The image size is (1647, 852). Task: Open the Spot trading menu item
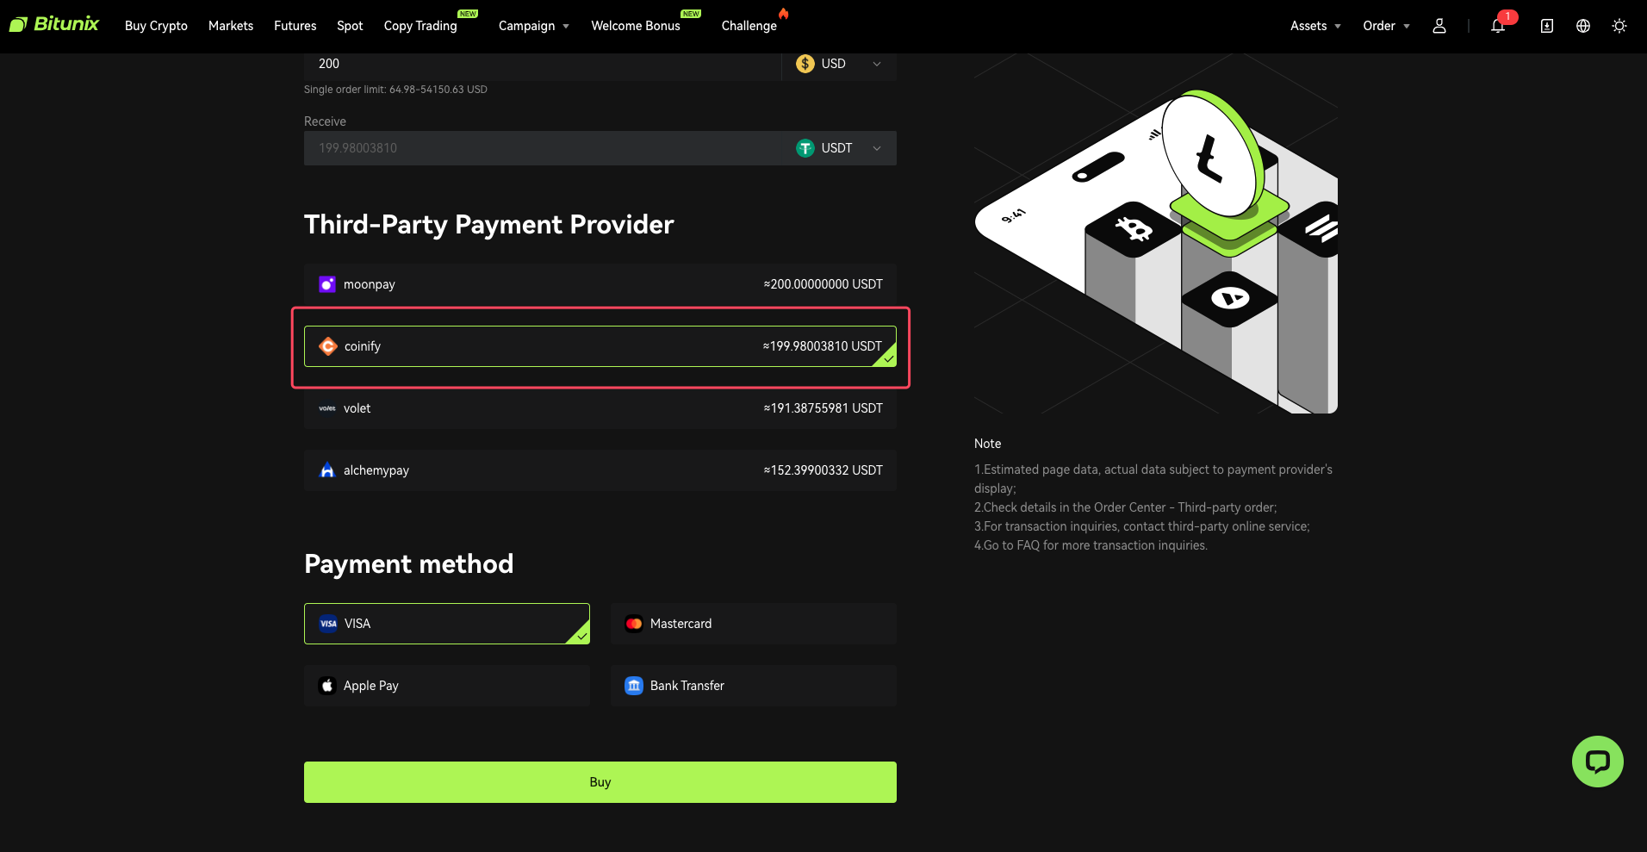tap(350, 26)
